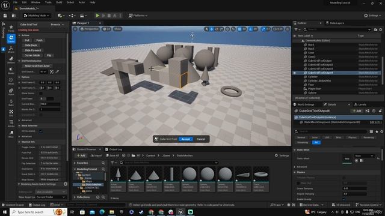This screenshot has width=385, height=216.
Task: Click the Pull action button
Action: coord(27,40)
